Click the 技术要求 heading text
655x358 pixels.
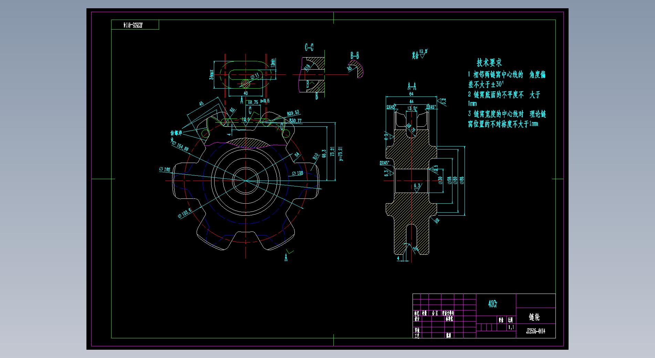point(489,63)
